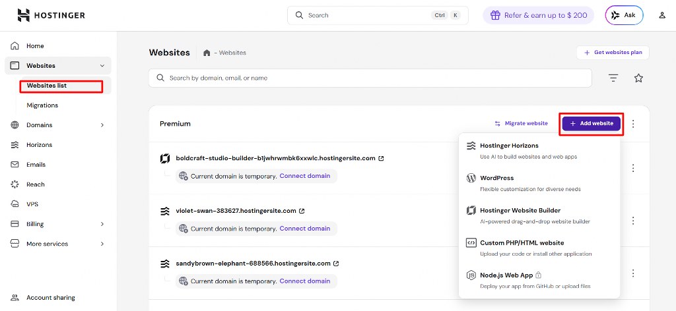This screenshot has height=311, width=676.
Task: Choose Custom PHP/HTML website option
Action: [539, 248]
